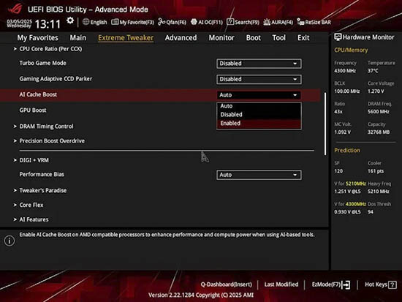
Task: Click the SP value 120
Action: (x=338, y=171)
